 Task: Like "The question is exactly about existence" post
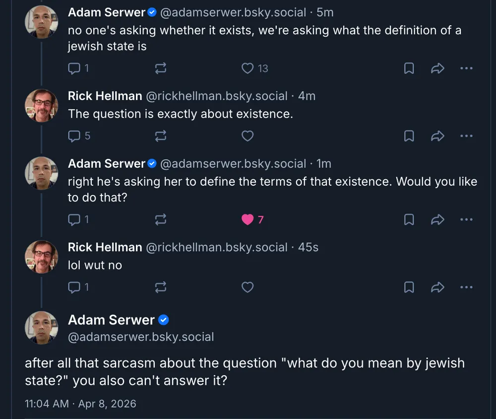click(x=248, y=136)
